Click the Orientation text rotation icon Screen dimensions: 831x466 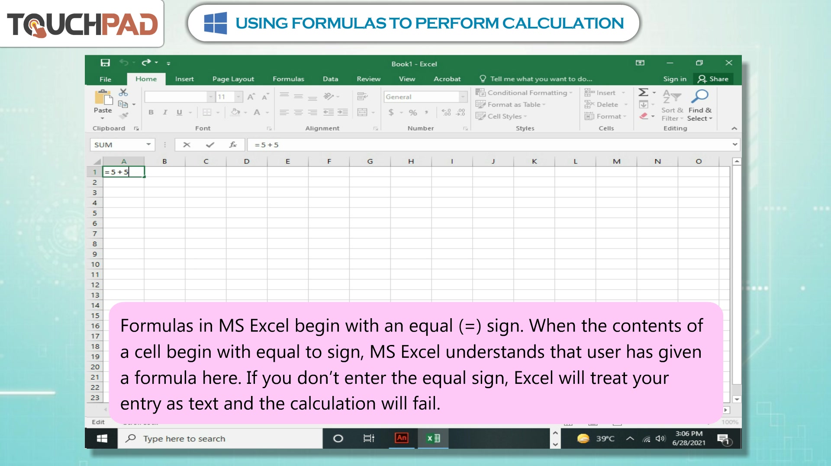pyautogui.click(x=329, y=96)
